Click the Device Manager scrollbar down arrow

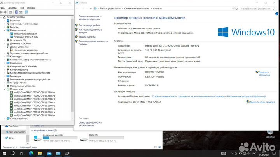pyautogui.click(x=72, y=119)
